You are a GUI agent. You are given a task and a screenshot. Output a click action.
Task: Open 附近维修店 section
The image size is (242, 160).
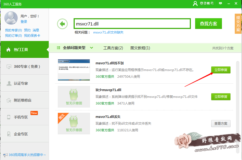(x=25, y=100)
